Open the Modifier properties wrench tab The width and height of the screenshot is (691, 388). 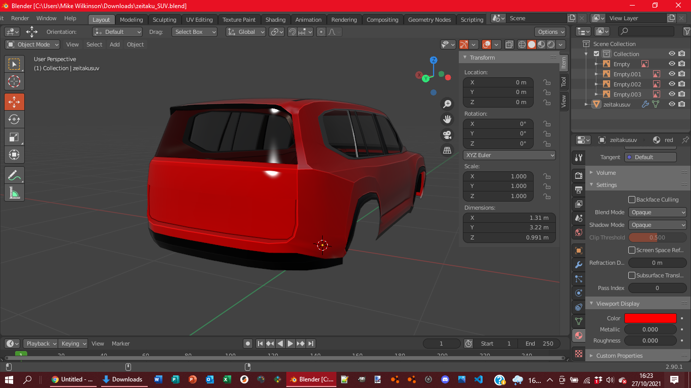579,265
